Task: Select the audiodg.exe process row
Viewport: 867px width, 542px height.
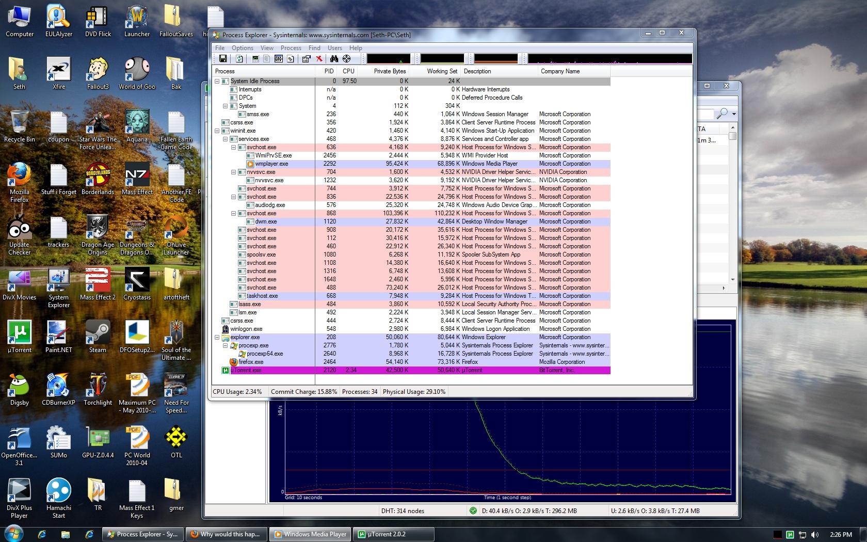Action: point(411,205)
